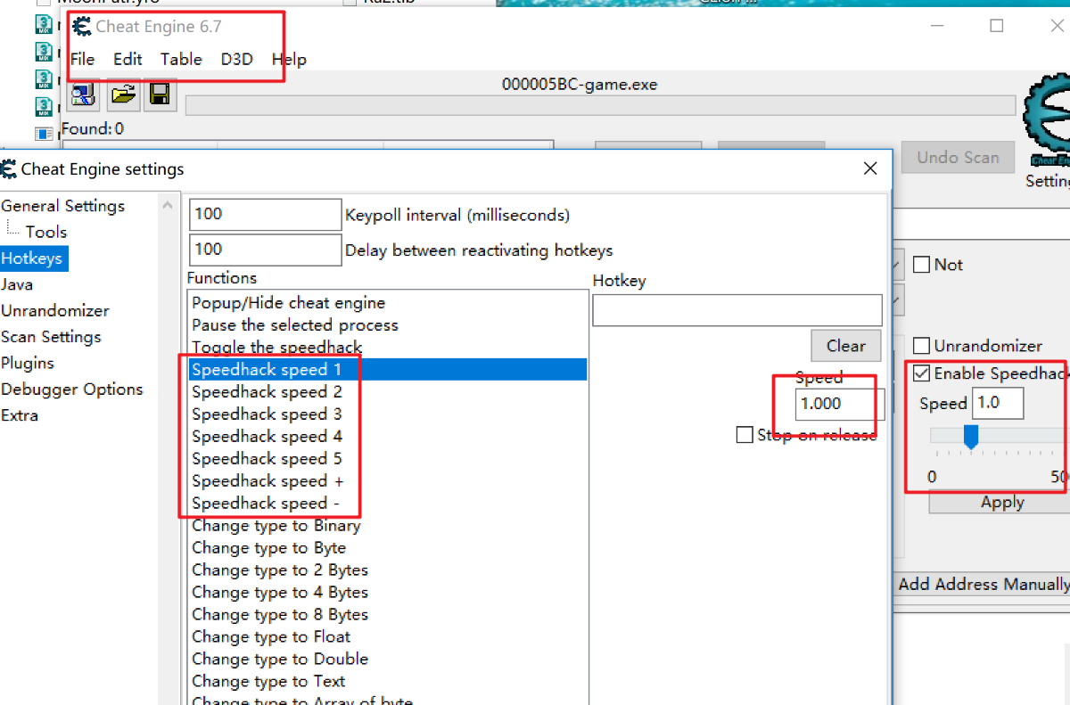
Task: Open the Edit menu
Action: [128, 59]
